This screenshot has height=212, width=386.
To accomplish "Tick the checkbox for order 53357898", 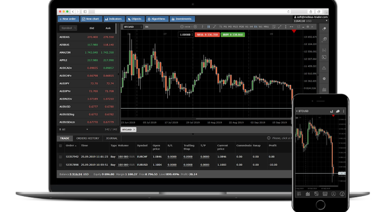I will (60, 165).
